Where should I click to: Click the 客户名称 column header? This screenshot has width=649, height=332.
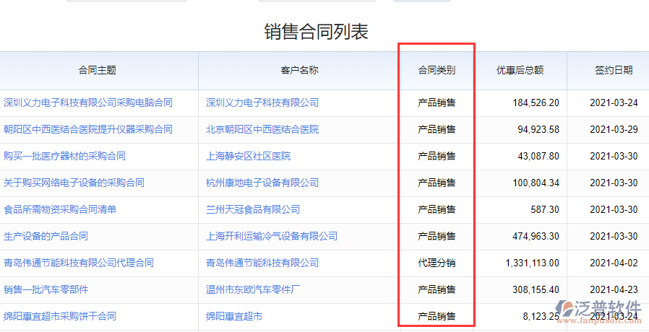pos(299,70)
